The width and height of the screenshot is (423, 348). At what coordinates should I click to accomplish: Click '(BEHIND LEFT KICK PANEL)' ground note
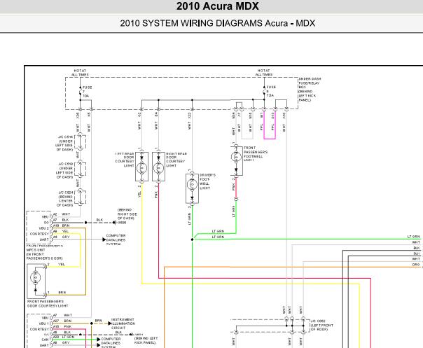pos(146,340)
